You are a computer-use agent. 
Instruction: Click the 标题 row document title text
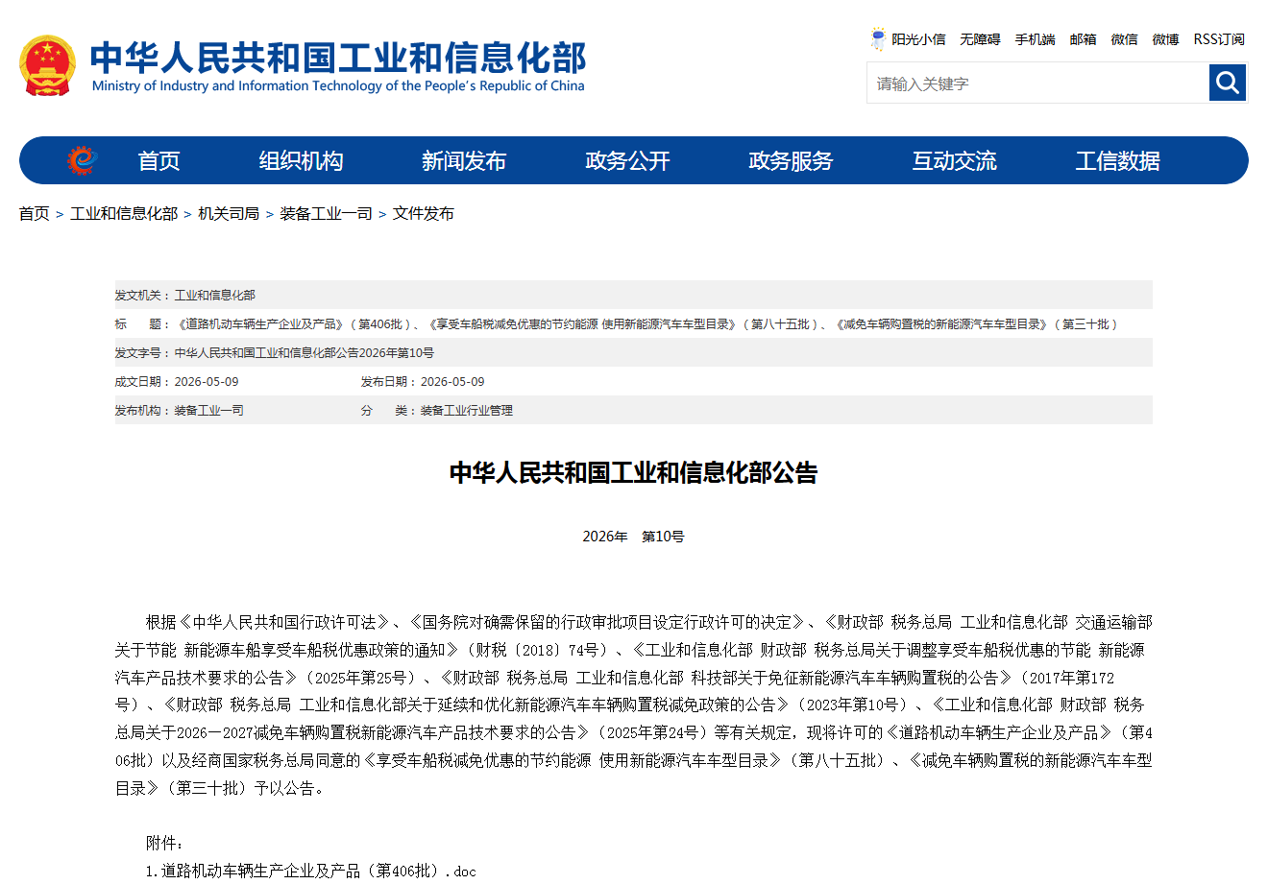[647, 324]
